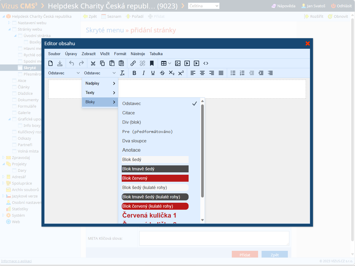
Task: Click the Redo arrow icon
Action: [x=81, y=63]
